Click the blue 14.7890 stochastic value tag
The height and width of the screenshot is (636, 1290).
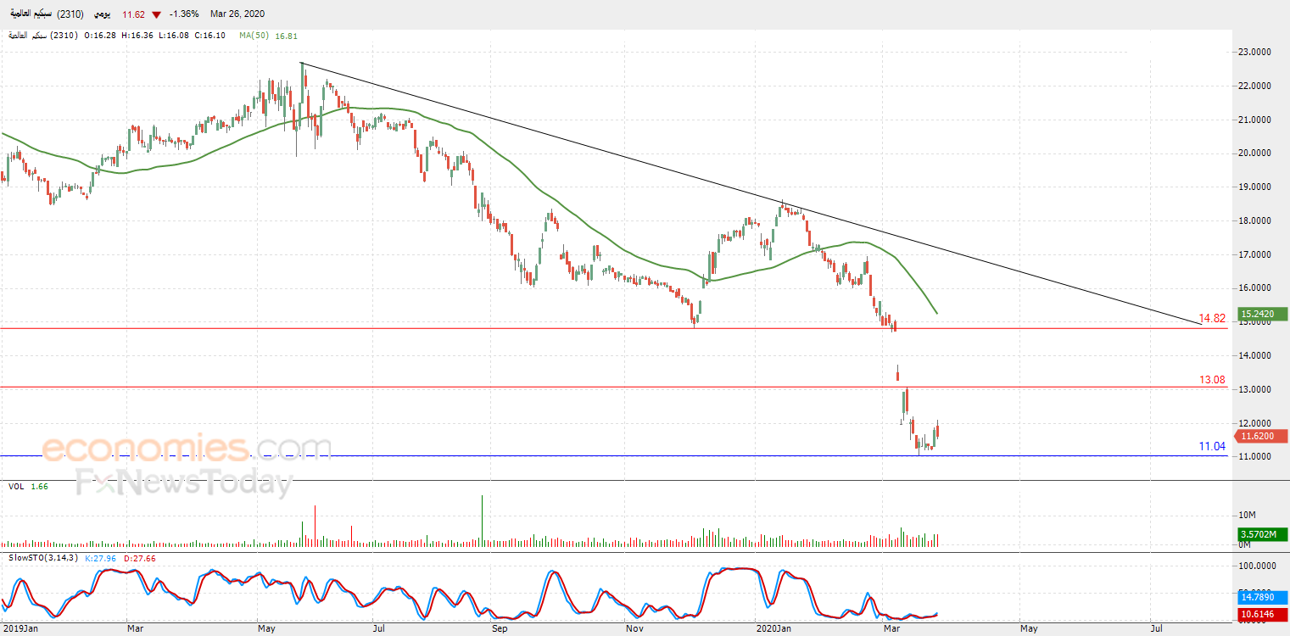1263,598
